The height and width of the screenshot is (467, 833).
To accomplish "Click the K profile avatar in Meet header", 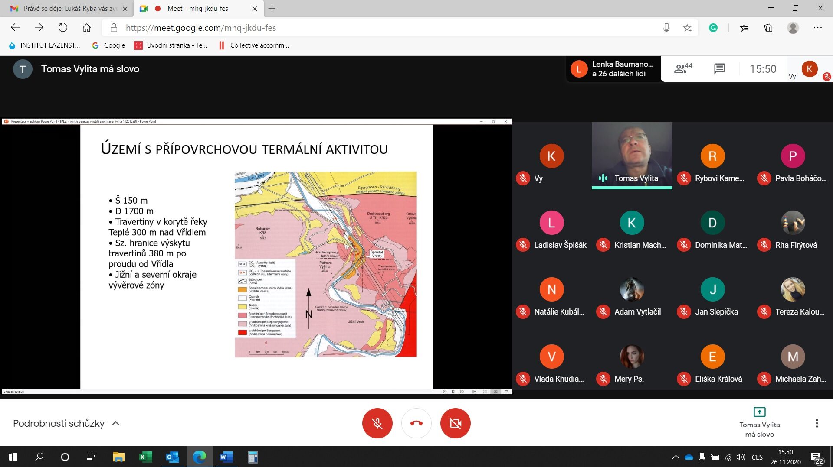I will click(809, 68).
